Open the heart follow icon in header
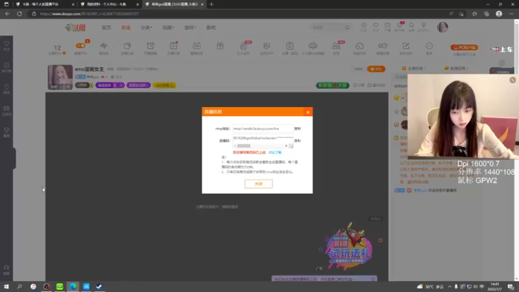The width and height of the screenshot is (519, 292). pos(376,27)
